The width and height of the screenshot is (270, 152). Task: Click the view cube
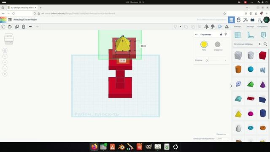(9, 39)
